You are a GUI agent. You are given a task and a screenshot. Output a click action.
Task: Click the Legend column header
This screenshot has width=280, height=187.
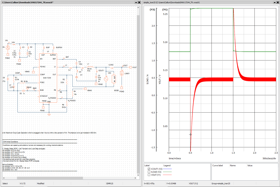click(x=167, y=166)
